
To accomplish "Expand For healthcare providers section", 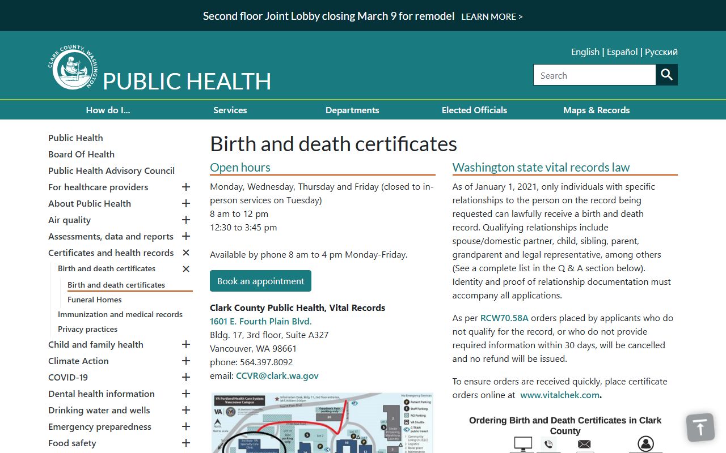I will pos(185,187).
